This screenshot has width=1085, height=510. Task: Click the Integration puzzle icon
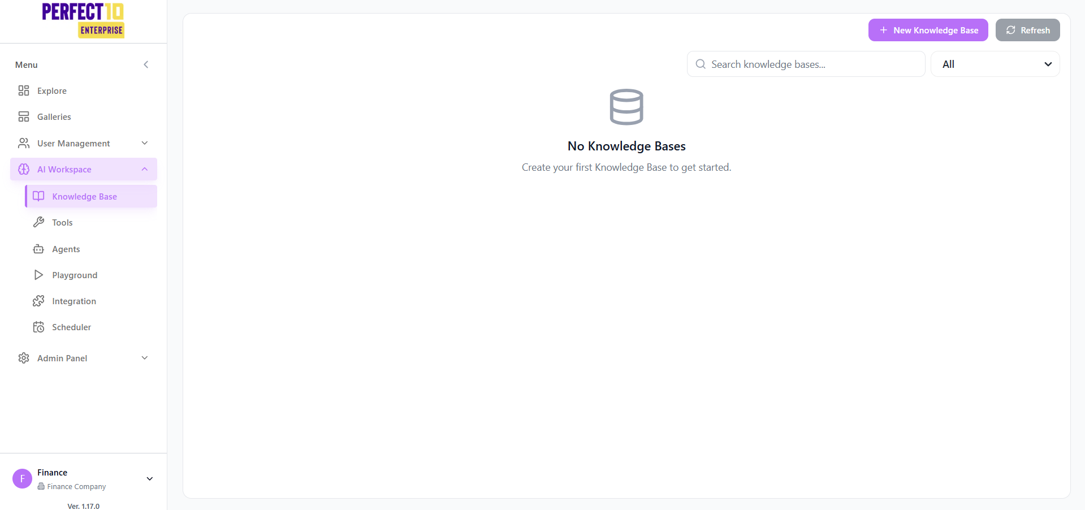coord(38,301)
